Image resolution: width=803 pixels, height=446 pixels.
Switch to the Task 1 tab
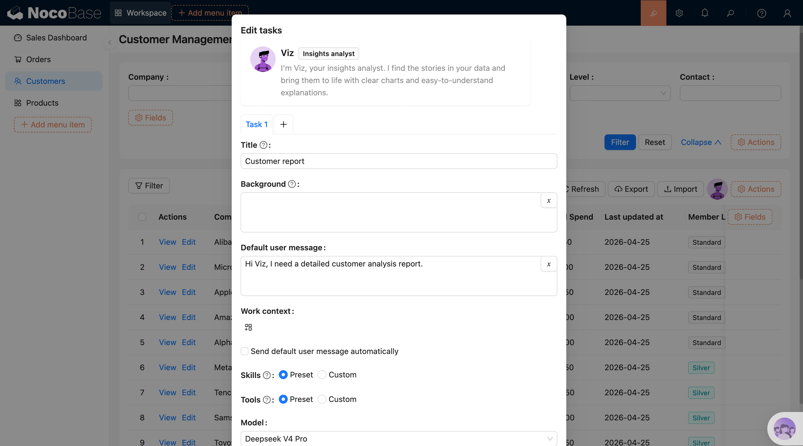[x=257, y=124]
